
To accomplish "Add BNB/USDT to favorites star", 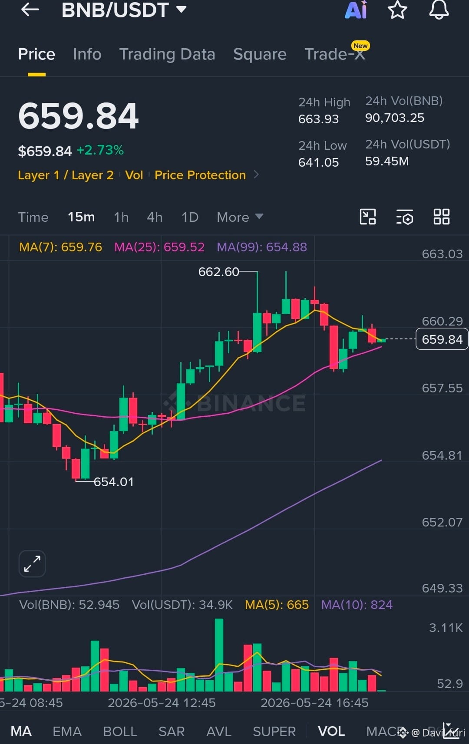I will pyautogui.click(x=397, y=10).
